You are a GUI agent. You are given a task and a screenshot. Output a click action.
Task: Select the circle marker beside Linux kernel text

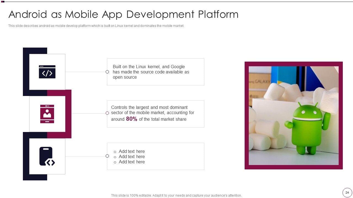point(107,72)
